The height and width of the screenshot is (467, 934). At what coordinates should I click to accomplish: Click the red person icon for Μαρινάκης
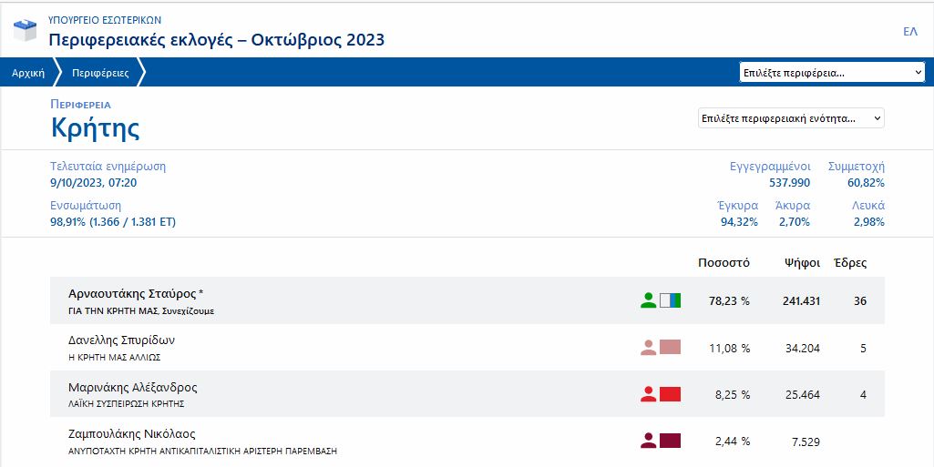coord(648,394)
